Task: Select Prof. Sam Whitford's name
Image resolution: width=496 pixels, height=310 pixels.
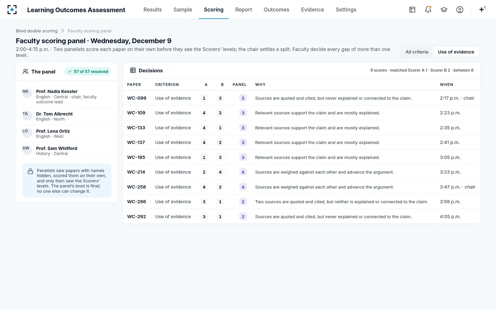Action: point(57,148)
